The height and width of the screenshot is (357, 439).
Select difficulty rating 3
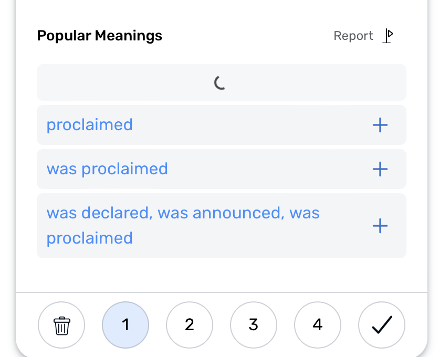coord(254,325)
